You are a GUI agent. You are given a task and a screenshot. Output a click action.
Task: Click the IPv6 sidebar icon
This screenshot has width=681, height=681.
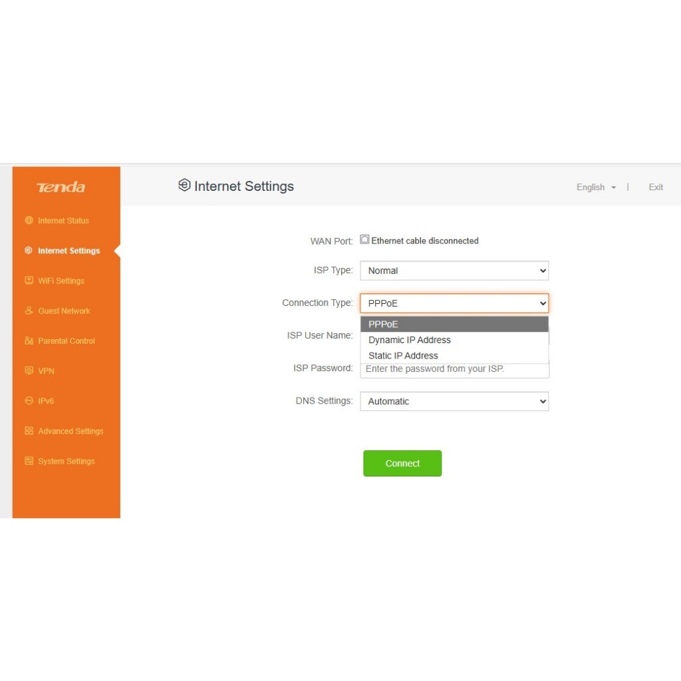(29, 401)
